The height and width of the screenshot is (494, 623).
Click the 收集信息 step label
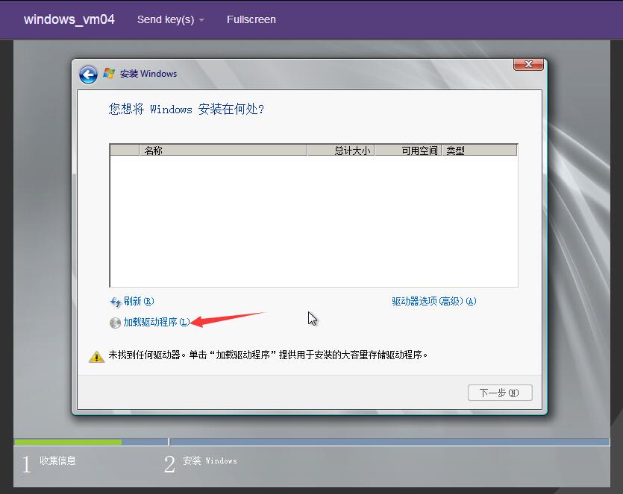[x=57, y=460]
